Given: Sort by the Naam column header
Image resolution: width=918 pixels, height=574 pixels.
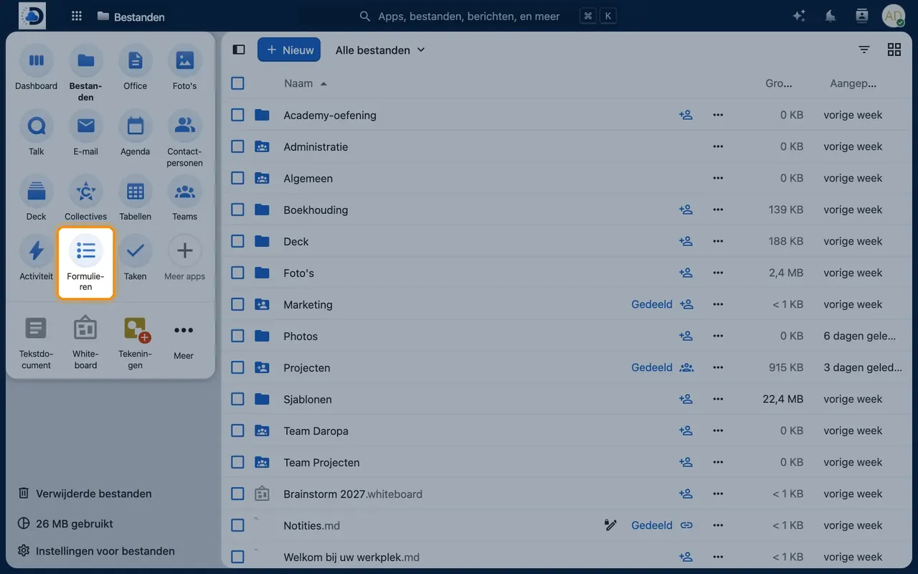Looking at the screenshot, I should [306, 83].
